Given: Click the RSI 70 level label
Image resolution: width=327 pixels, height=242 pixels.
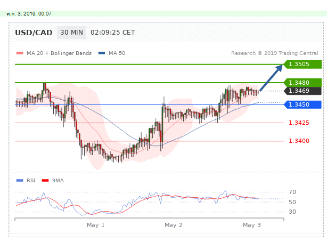Looking at the screenshot, I should 292,192.
